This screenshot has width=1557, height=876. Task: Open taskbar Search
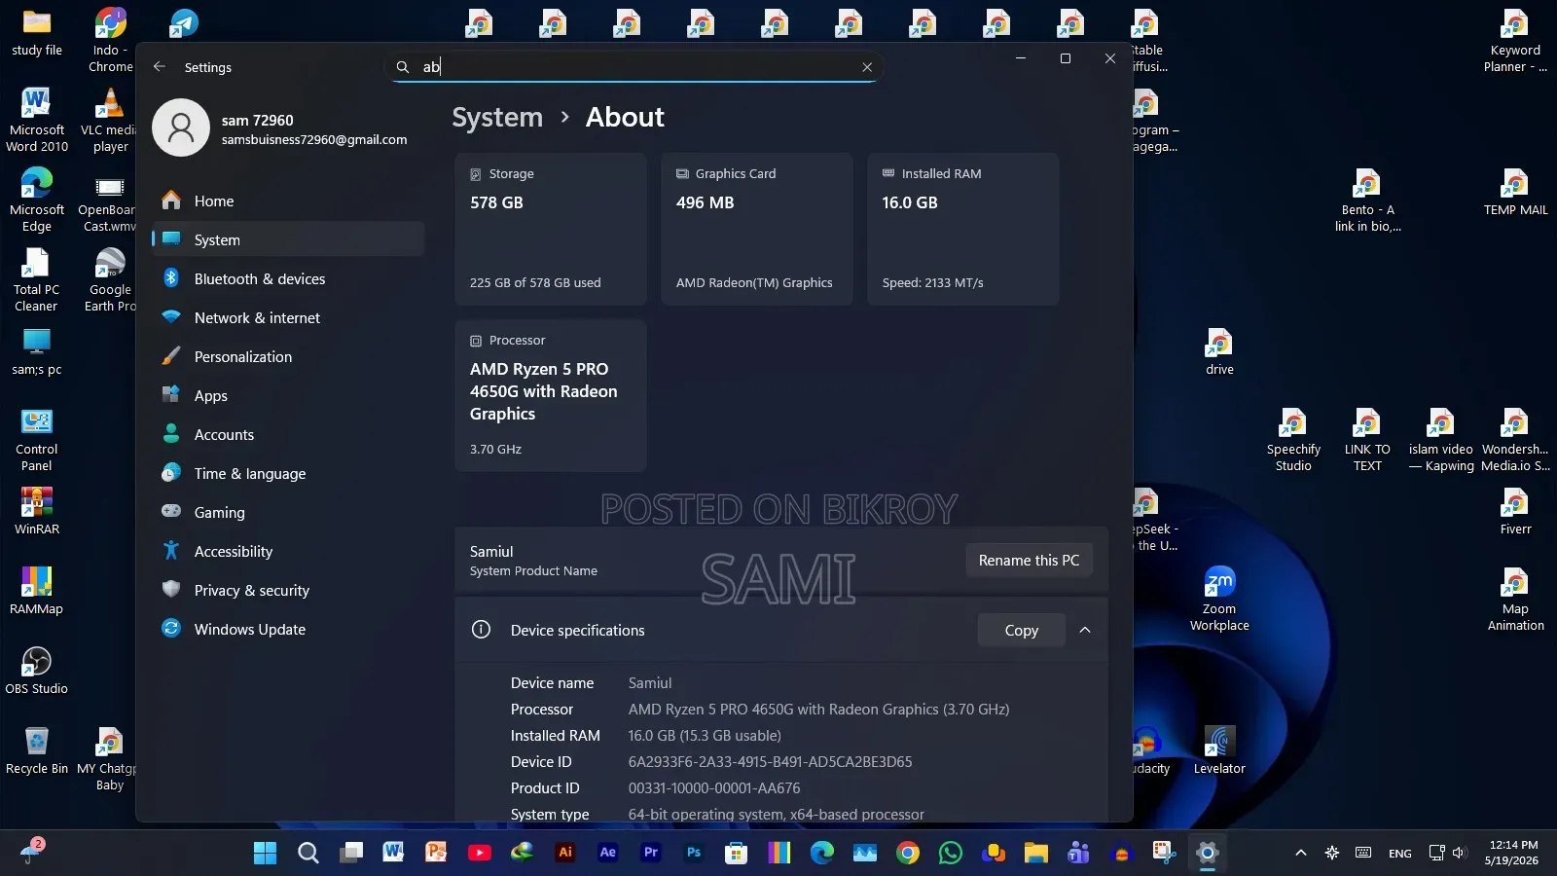pos(308,853)
